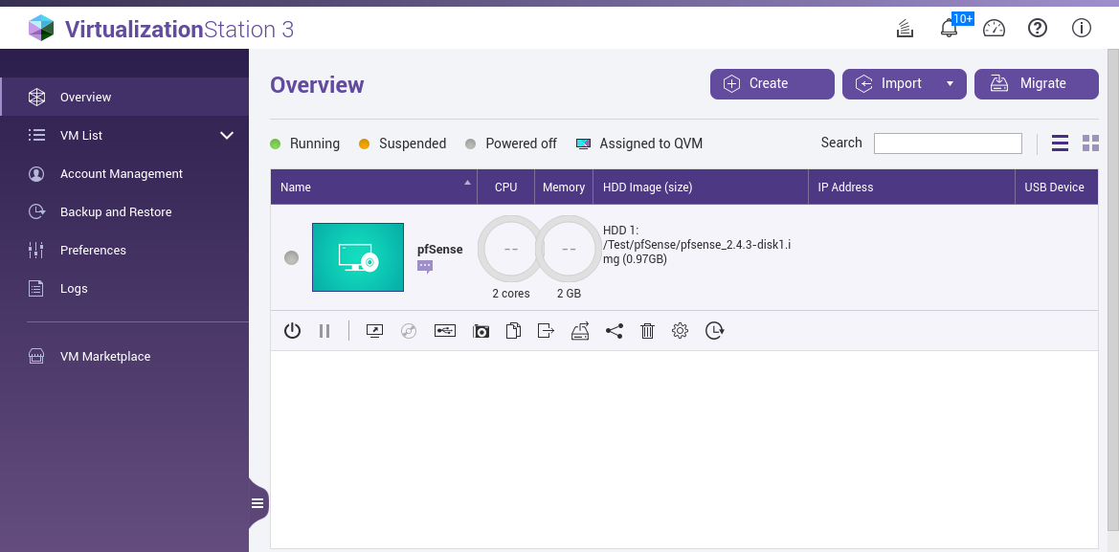1119x552 pixels.
Task: Switch to list view mode
Action: (1060, 144)
